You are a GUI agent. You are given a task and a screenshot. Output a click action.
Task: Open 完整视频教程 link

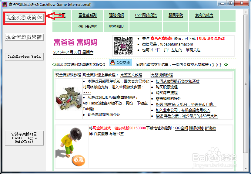click(x=162, y=75)
